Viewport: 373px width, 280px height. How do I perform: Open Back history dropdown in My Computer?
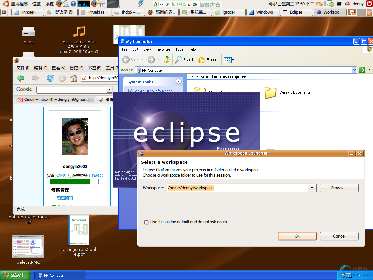pyautogui.click(x=142, y=60)
